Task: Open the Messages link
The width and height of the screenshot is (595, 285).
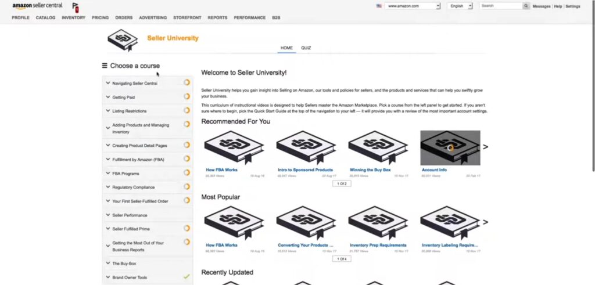Action: [542, 6]
